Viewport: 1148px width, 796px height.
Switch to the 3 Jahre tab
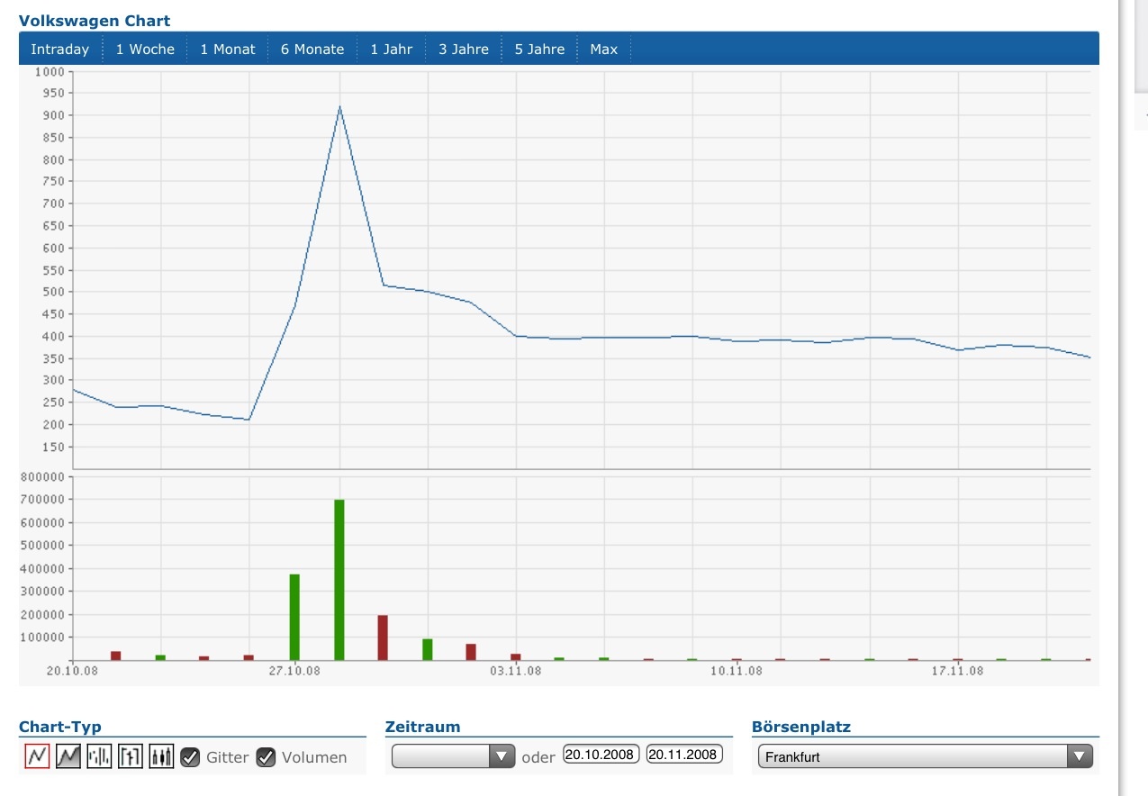click(x=464, y=50)
